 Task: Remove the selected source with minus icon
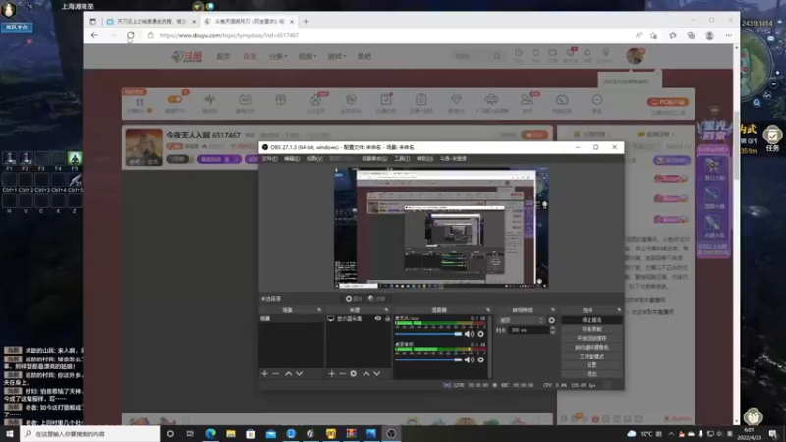point(342,374)
